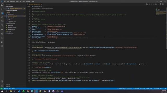This screenshot has width=167, height=93.
Task: Click the taskbar search magnifier
Action: point(6,91)
